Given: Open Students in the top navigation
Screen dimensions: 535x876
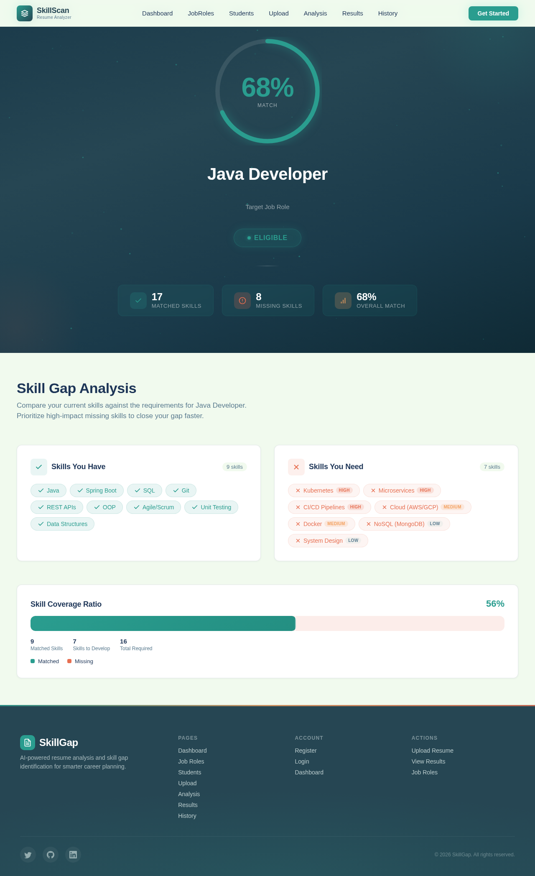Looking at the screenshot, I should click(241, 13).
